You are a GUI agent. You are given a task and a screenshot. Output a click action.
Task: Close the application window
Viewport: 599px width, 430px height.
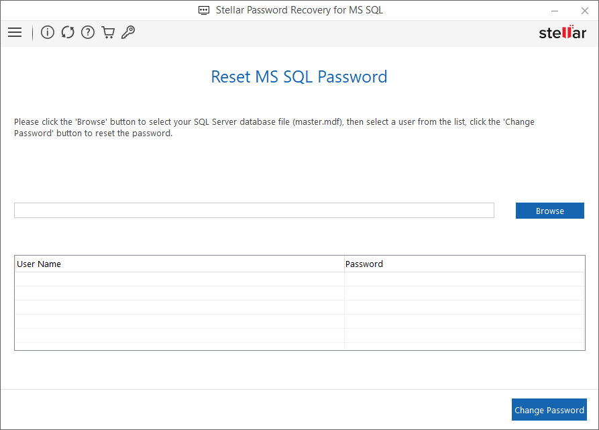pyautogui.click(x=584, y=10)
